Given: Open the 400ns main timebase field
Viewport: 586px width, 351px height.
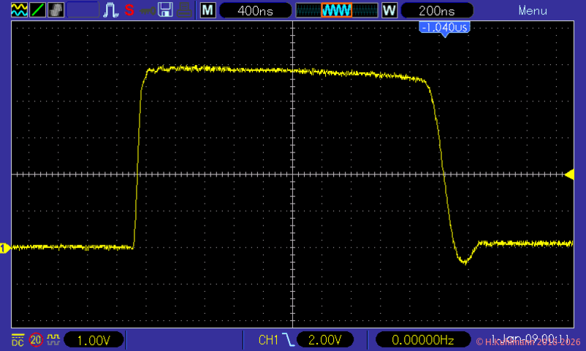Looking at the screenshot, I should tap(255, 10).
